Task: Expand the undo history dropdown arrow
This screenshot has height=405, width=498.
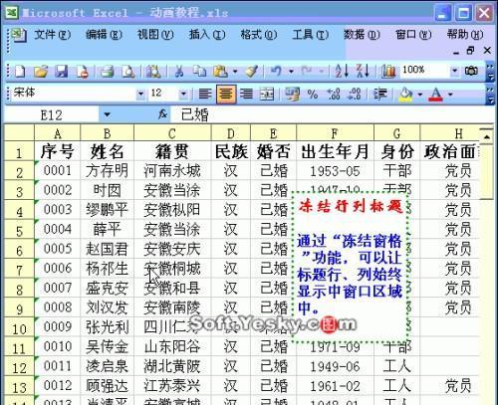Action: click(x=291, y=71)
